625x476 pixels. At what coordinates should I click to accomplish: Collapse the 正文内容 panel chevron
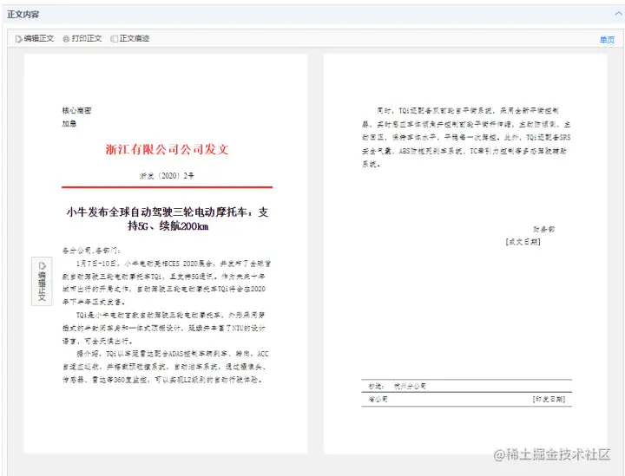click(x=618, y=14)
